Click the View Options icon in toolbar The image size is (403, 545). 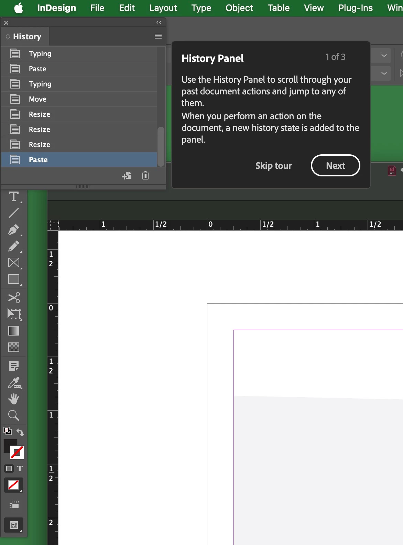pyautogui.click(x=14, y=505)
